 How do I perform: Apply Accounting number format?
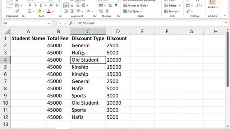click(x=101, y=6)
